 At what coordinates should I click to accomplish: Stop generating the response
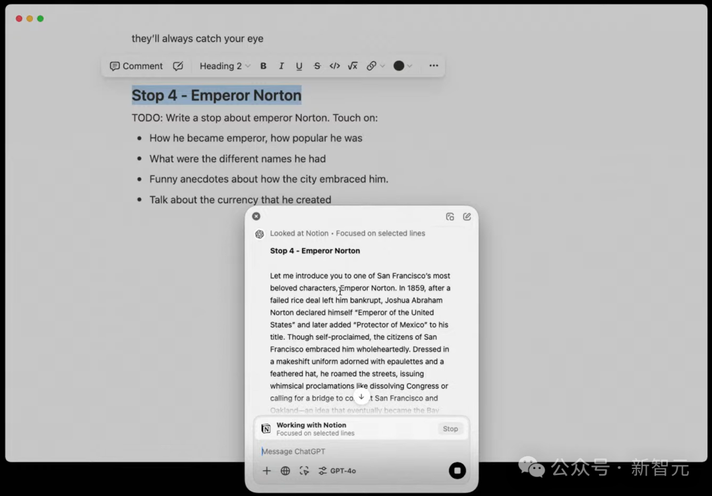(458, 470)
